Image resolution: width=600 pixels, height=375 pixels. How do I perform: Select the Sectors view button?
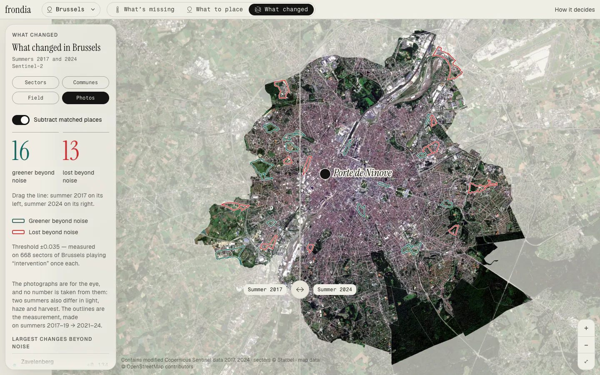click(x=35, y=82)
